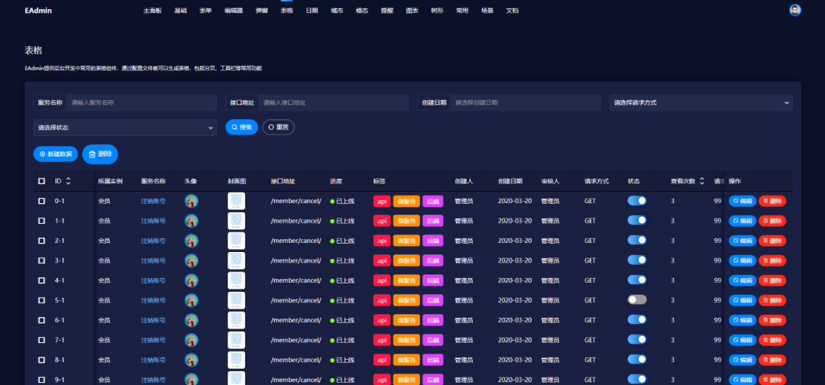Click the api tag in row 8-1

click(x=382, y=360)
